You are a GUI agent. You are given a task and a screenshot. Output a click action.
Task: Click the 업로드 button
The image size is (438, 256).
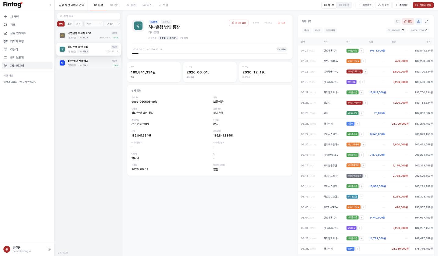point(383,5)
